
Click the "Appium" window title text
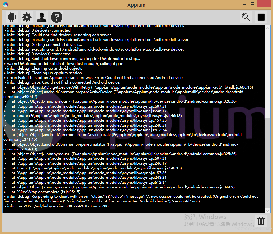point(136,5)
